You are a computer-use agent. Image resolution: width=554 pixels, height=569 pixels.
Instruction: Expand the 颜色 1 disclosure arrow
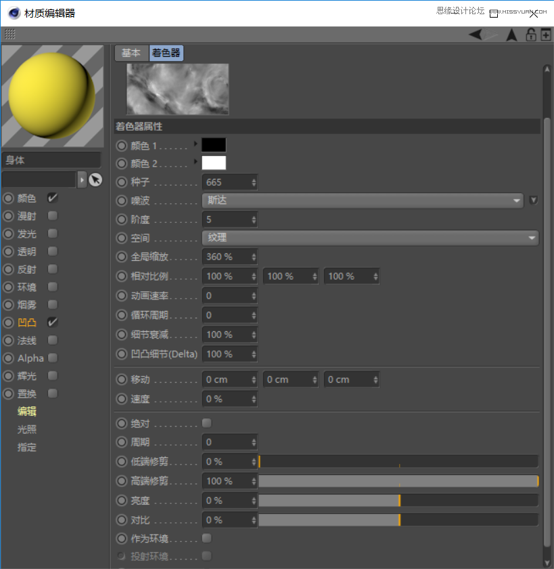click(195, 144)
